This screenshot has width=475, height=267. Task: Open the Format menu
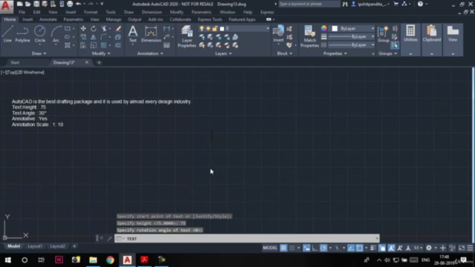click(91, 12)
